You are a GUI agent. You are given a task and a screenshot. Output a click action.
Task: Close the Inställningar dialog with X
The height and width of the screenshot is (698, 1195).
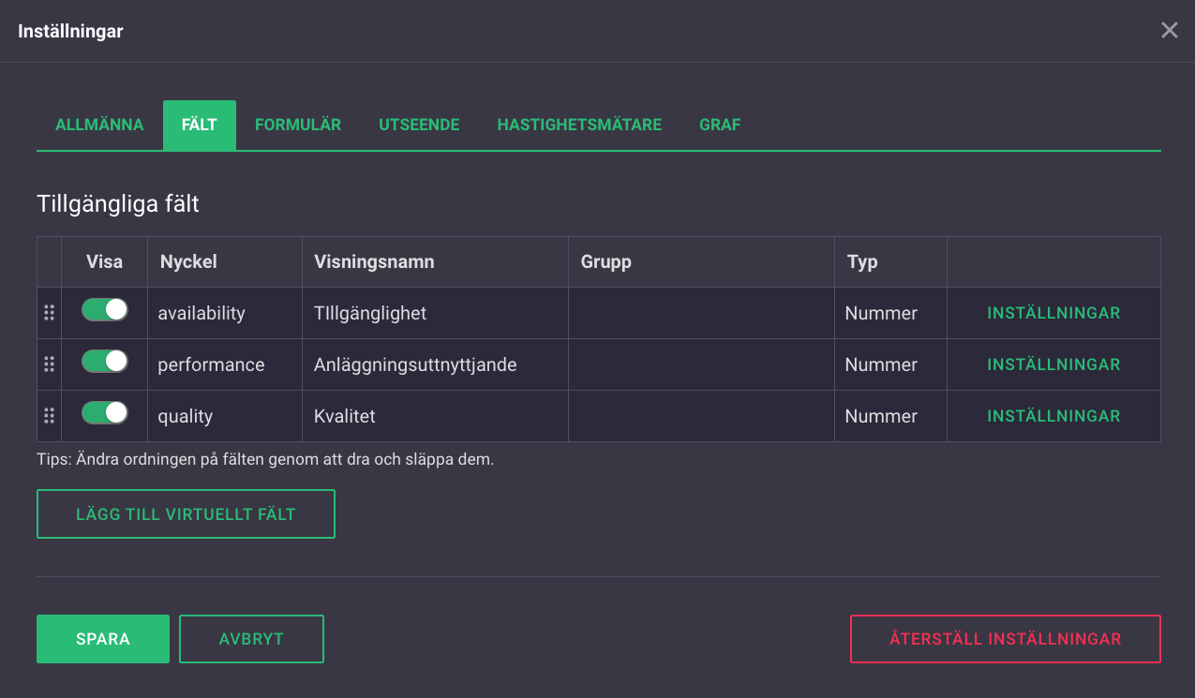[x=1170, y=31]
